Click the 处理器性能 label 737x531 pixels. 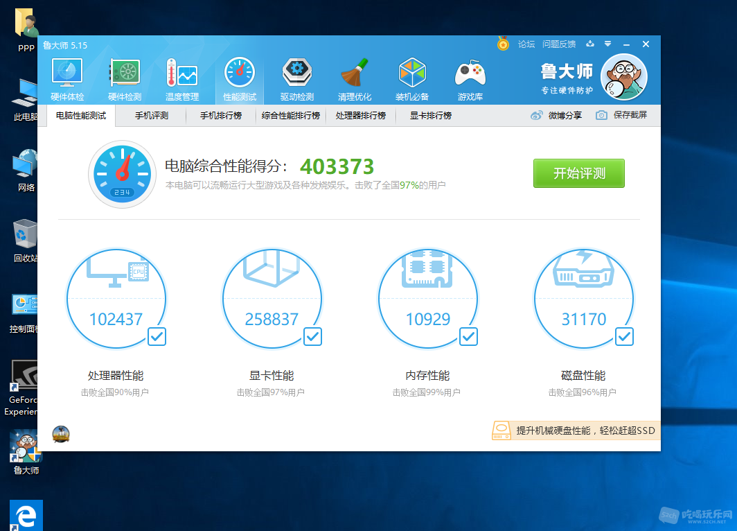[116, 376]
